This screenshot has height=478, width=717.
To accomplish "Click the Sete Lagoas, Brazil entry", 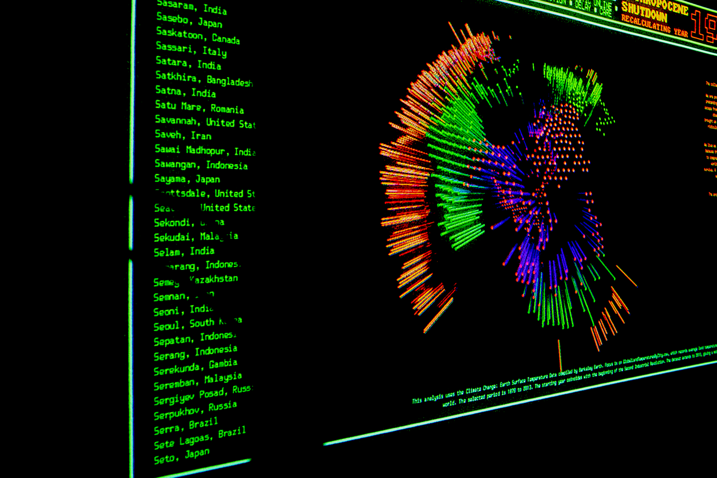I will [x=200, y=438].
